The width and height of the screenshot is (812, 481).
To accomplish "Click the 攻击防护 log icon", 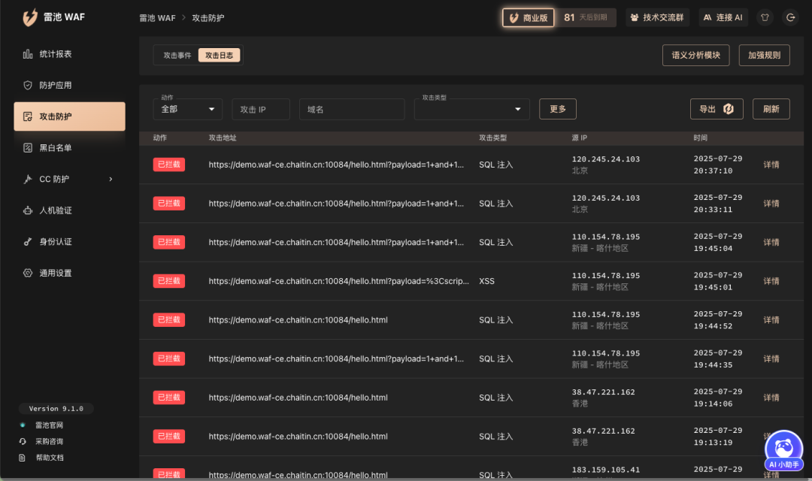I will click(28, 116).
